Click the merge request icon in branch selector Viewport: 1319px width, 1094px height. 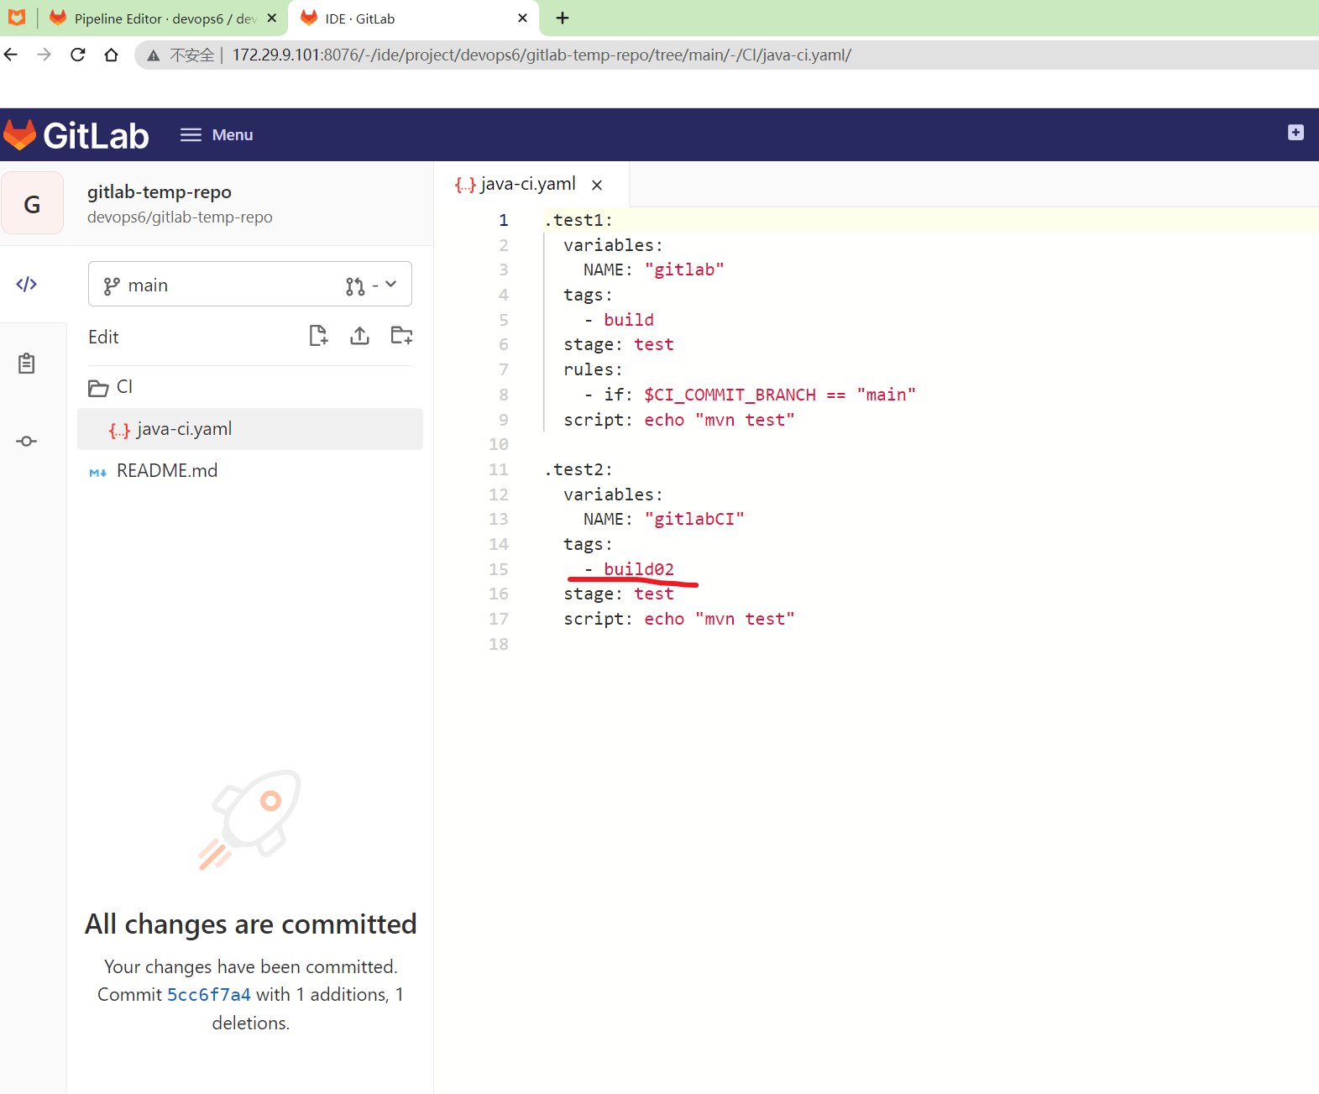point(355,286)
